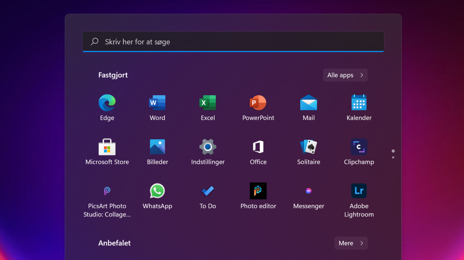The height and width of the screenshot is (260, 464).
Task: Launch the Solitaire game
Action: [309, 147]
